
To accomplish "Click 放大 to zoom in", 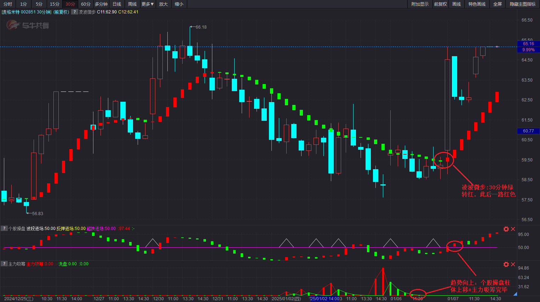I will coord(163,4).
